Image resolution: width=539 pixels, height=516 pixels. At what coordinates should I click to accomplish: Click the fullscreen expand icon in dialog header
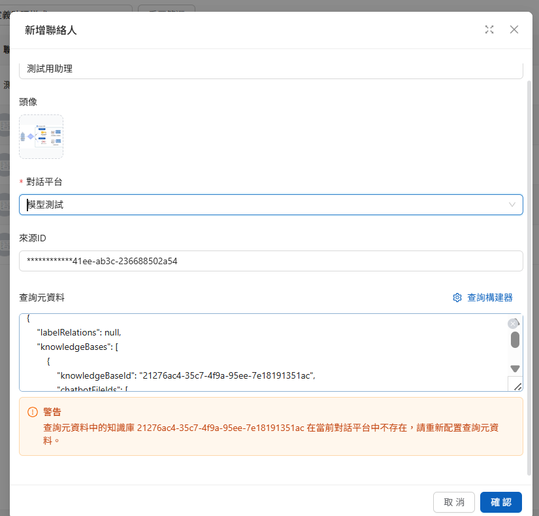tap(489, 29)
